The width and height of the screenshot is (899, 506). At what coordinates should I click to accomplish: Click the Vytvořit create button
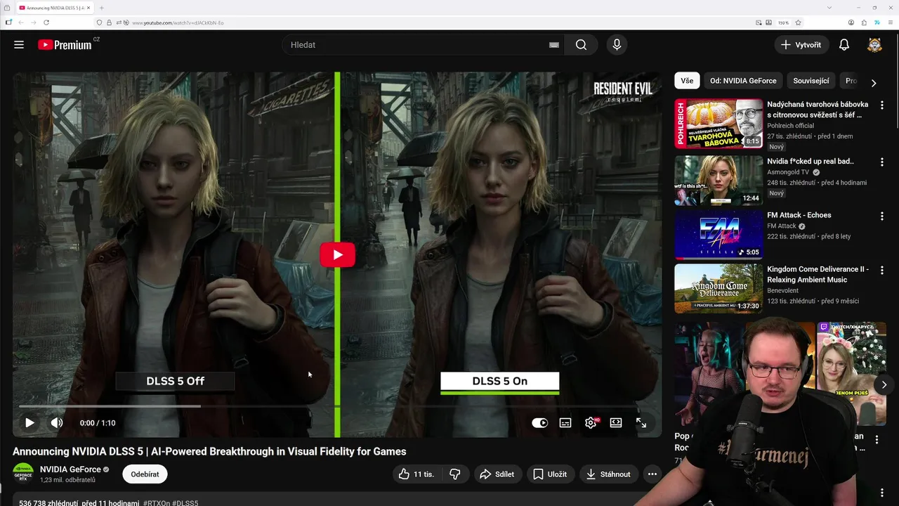[801, 45]
